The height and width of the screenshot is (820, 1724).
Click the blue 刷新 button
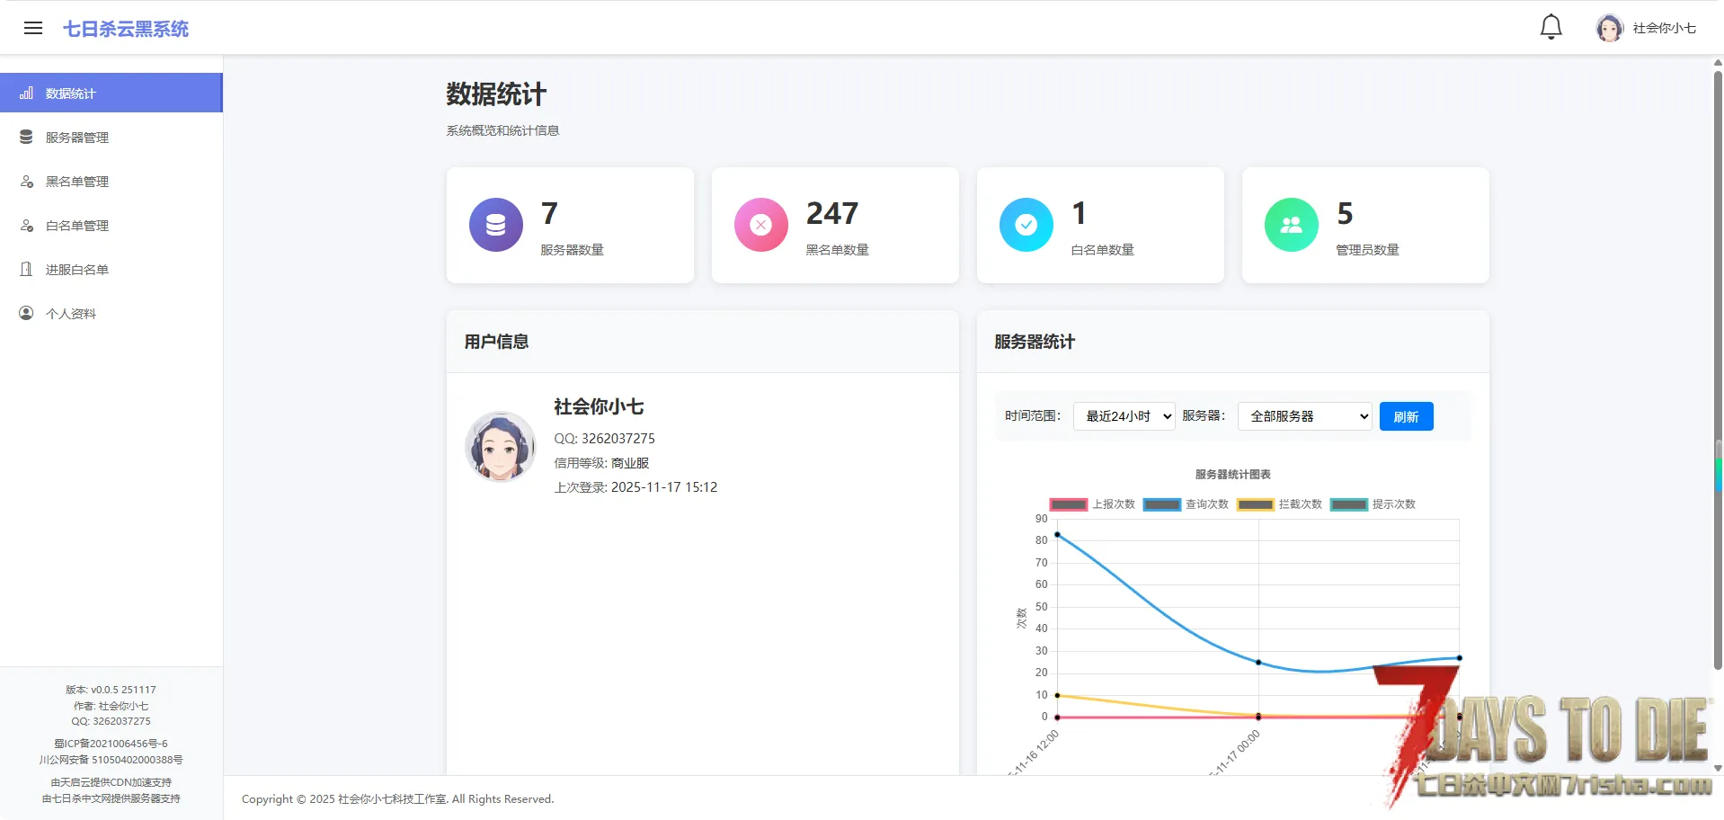click(1406, 416)
